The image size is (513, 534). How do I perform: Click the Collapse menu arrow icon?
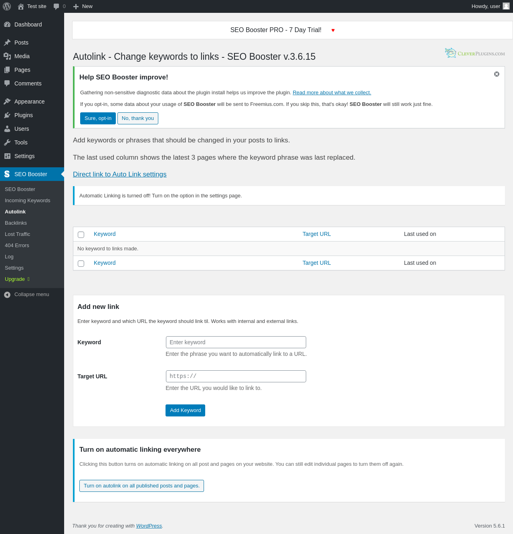click(7, 295)
